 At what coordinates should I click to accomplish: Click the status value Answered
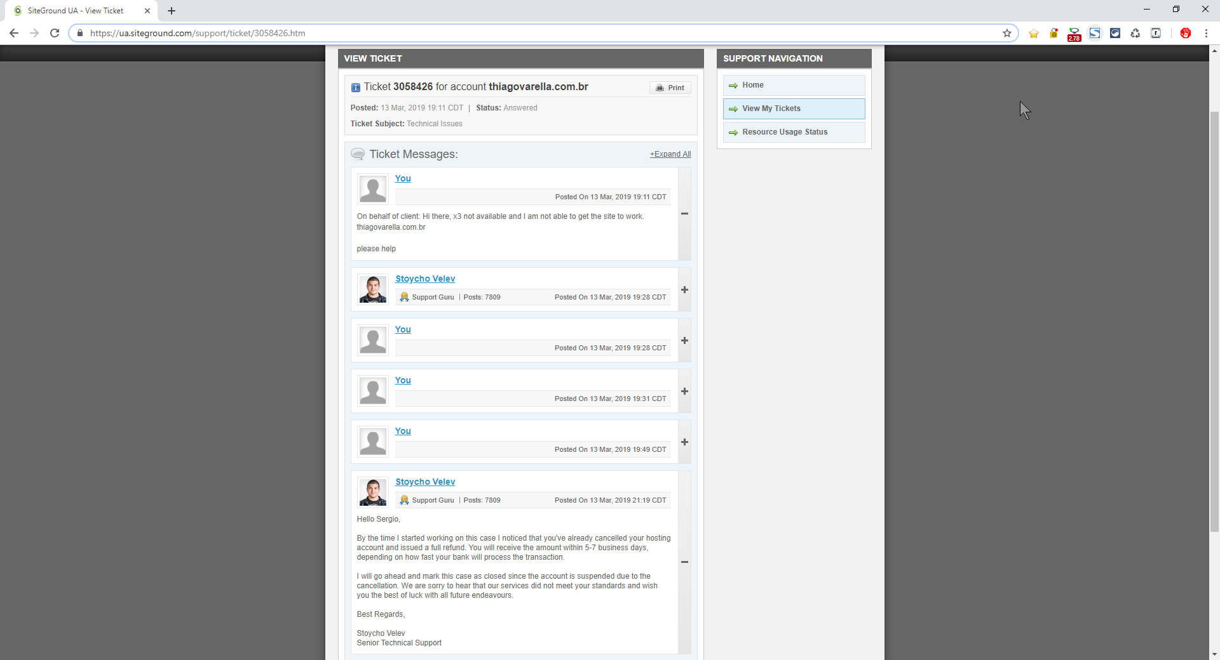pyautogui.click(x=520, y=108)
